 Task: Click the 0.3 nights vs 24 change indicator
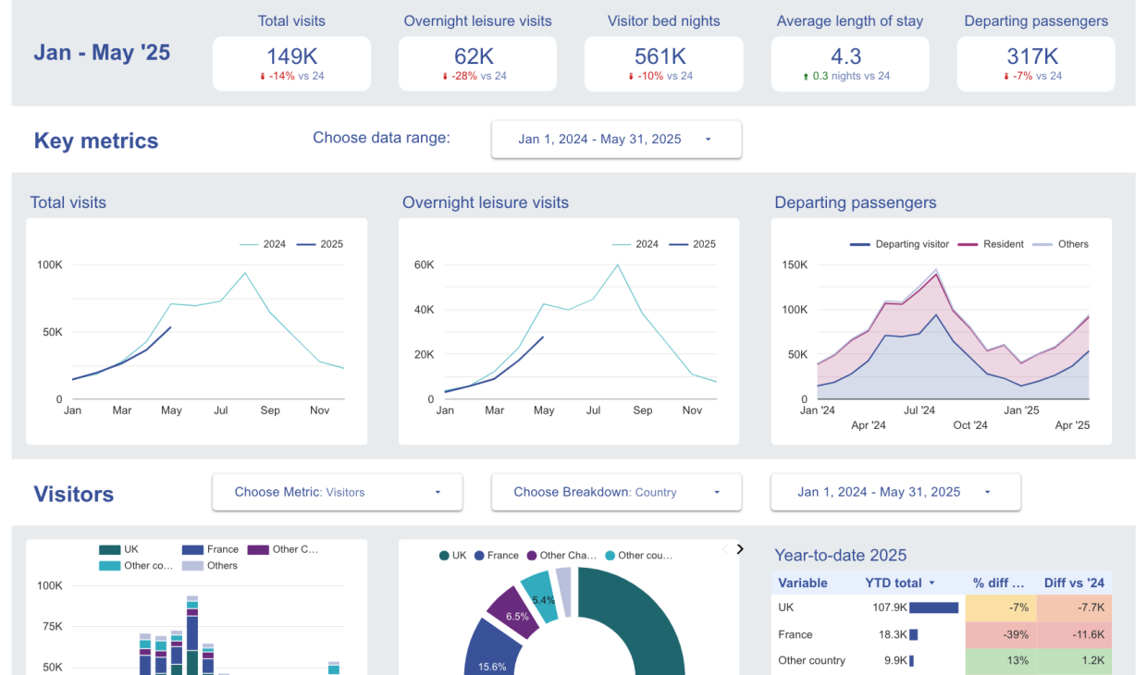tap(845, 76)
